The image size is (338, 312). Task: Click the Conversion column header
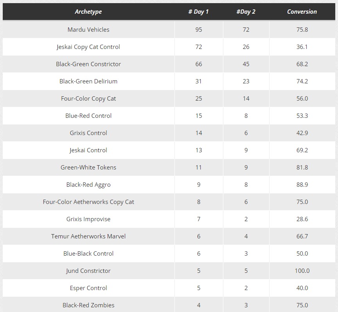pyautogui.click(x=302, y=12)
